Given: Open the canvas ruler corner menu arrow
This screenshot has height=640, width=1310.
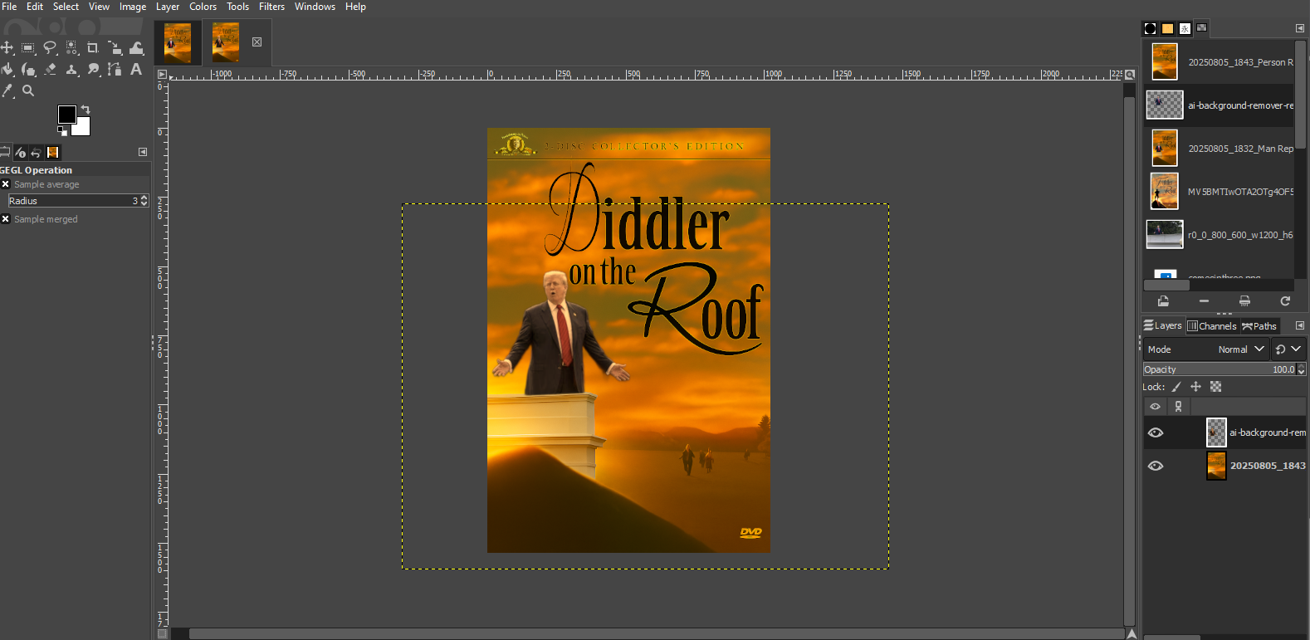Looking at the screenshot, I should [162, 74].
